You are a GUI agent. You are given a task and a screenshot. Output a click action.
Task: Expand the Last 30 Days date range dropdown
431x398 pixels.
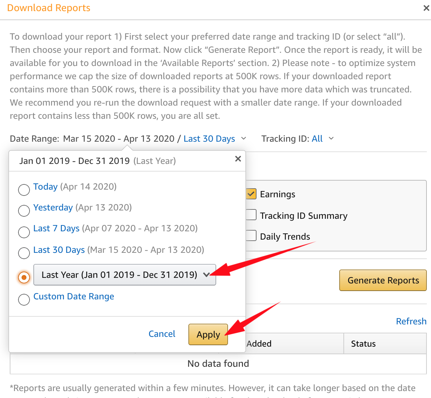click(x=214, y=139)
